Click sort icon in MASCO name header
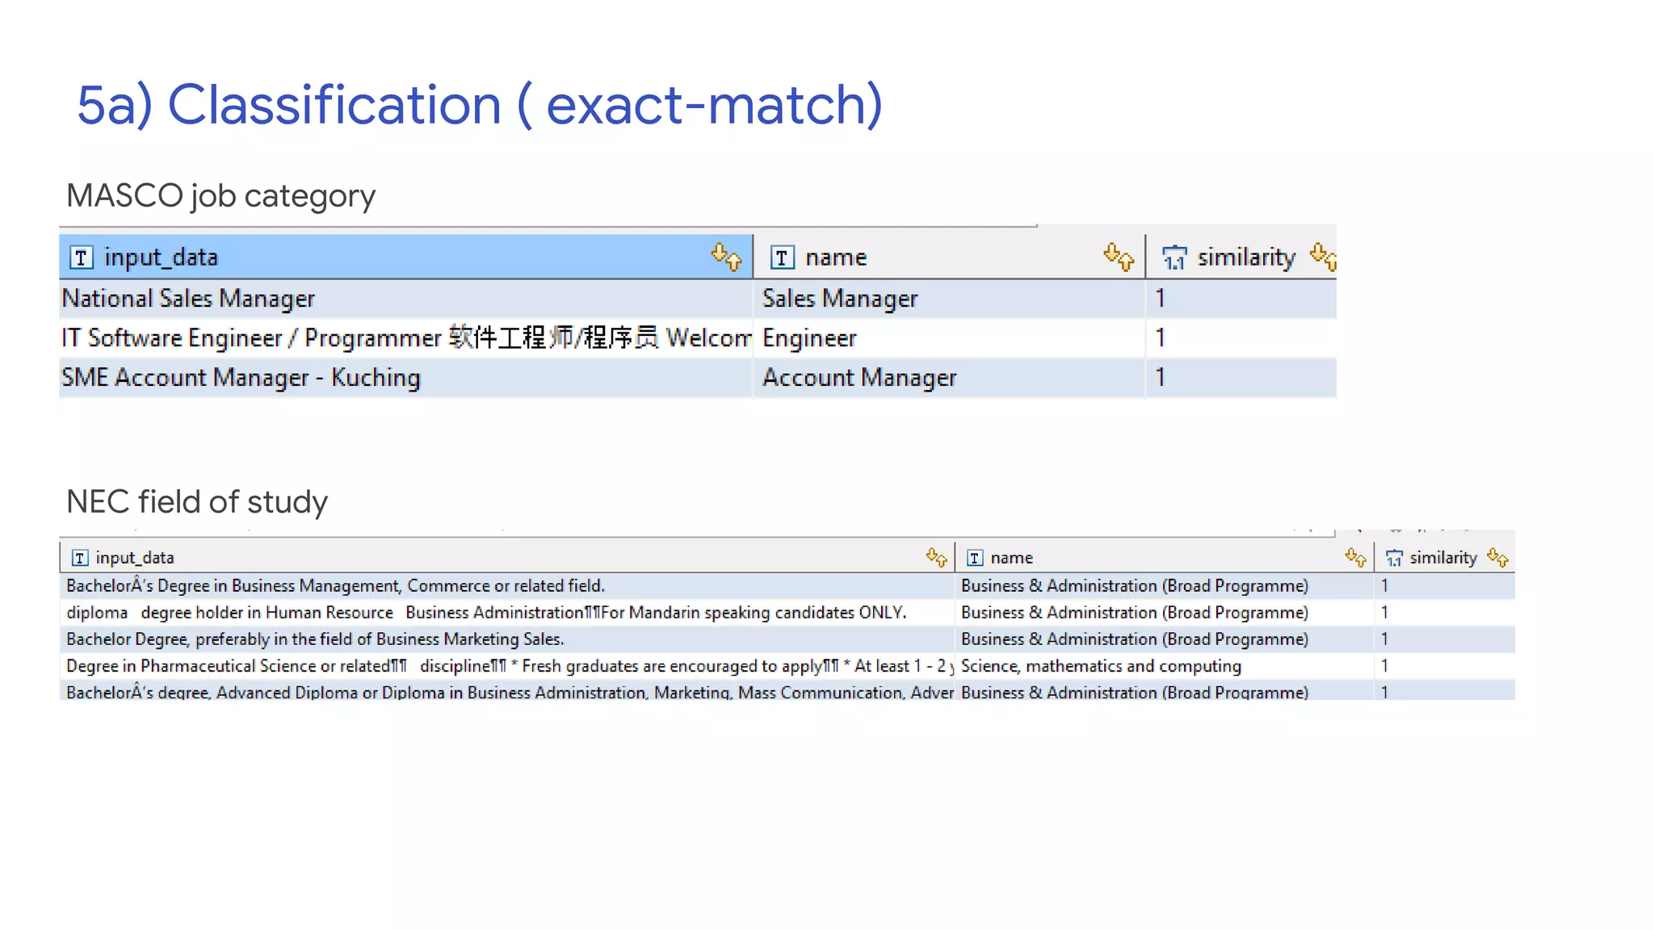 (x=1119, y=257)
